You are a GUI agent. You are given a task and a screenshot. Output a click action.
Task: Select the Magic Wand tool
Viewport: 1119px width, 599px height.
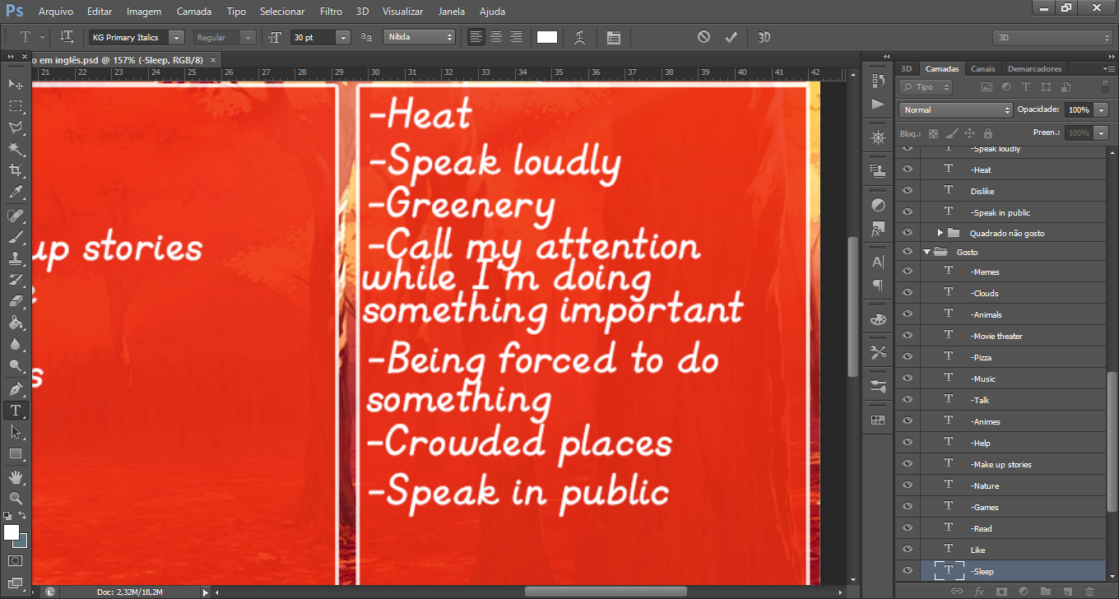pos(16,149)
